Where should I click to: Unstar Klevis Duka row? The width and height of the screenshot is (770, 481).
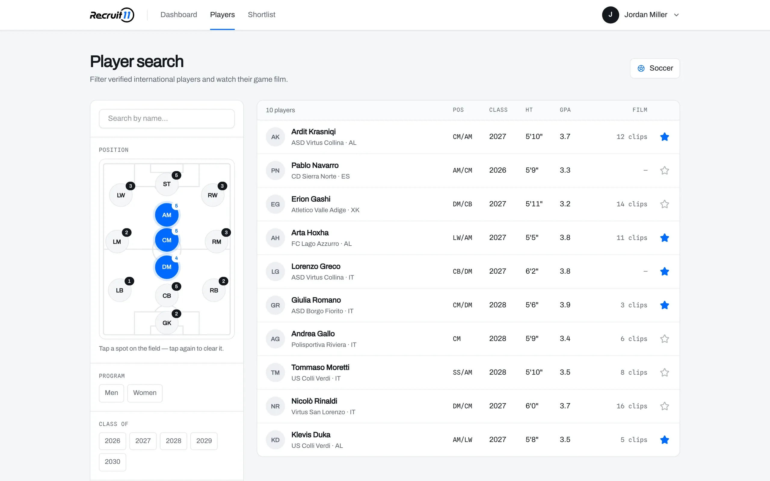664,440
